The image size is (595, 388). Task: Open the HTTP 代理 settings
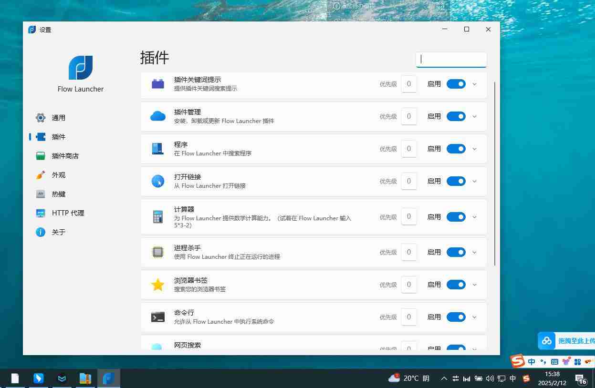point(68,213)
